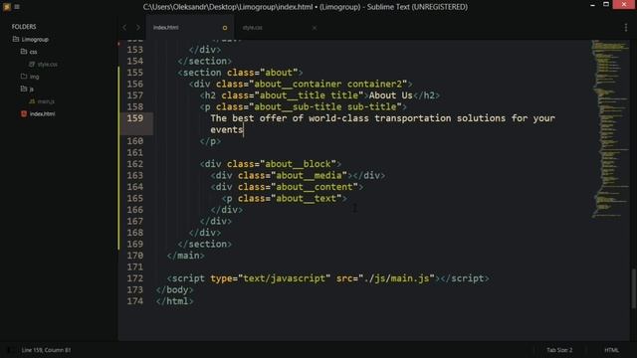Click the minimap code overview
637x358 pixels.
coord(609,128)
